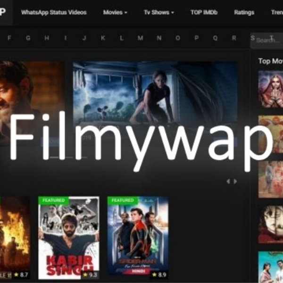Filter titles by letter H
This screenshot has height=283, width=283.
click(x=47, y=38)
